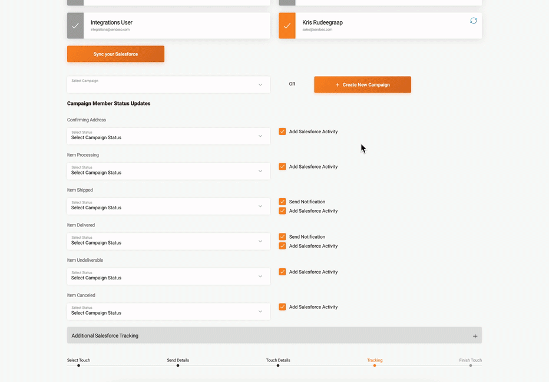Uncheck Add Salesforce Activity for Confirming Address

pyautogui.click(x=283, y=131)
